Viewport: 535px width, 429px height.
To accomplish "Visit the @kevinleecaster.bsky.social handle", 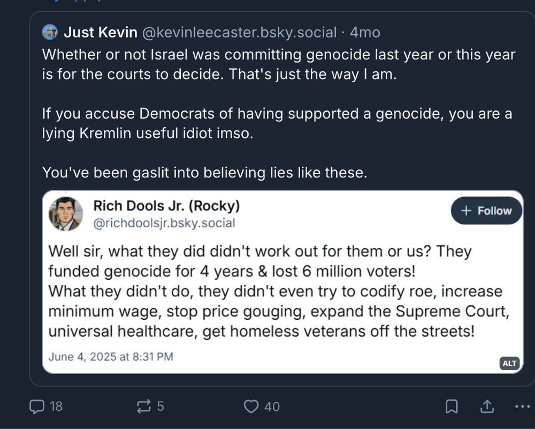I will tap(239, 33).
